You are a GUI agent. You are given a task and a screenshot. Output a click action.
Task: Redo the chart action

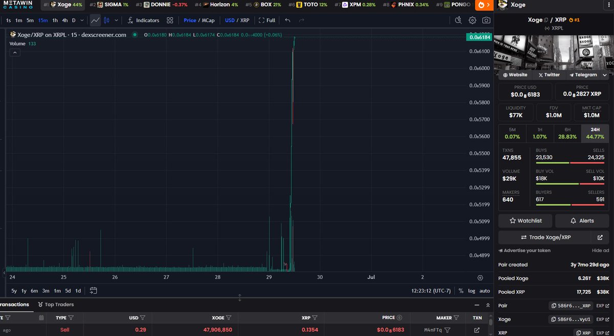coord(301,20)
